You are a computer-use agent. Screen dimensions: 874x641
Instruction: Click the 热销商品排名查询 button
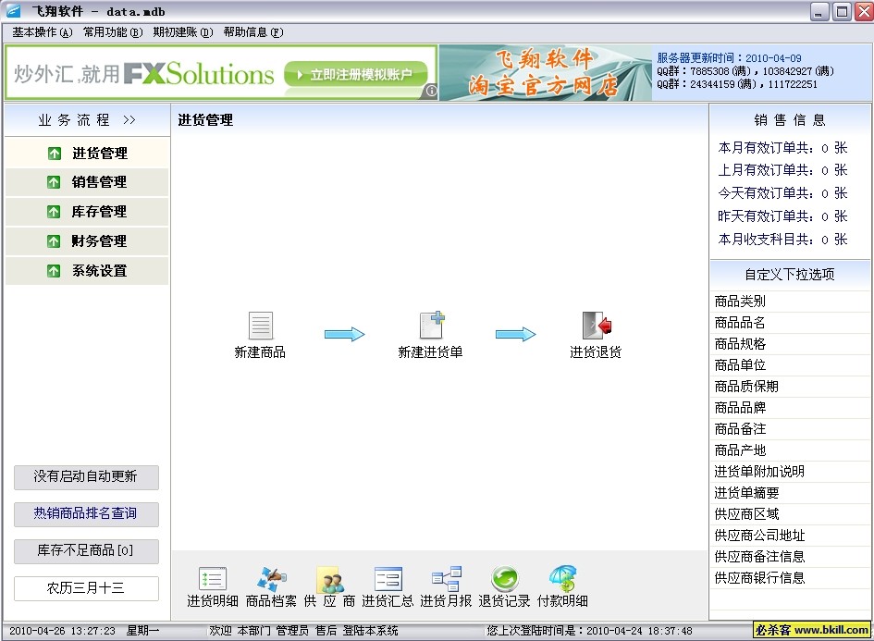(x=86, y=514)
